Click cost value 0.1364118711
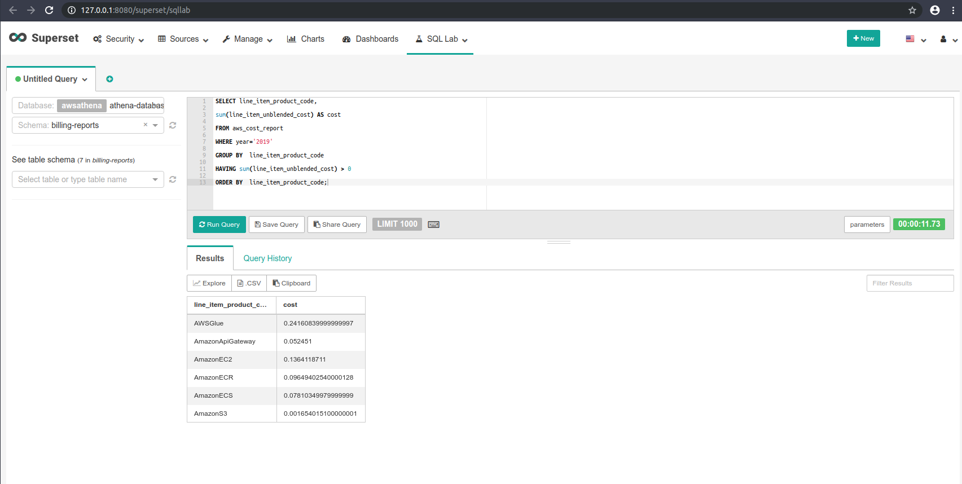Screen dimensions: 962x484 (x=305, y=359)
